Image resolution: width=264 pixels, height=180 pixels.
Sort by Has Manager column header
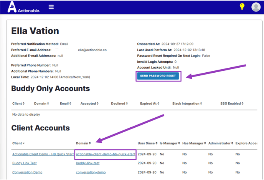tap(194, 143)
